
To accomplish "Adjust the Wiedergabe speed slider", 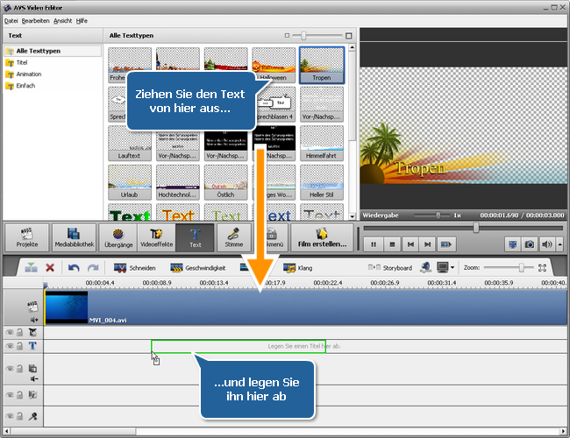I will pos(438,215).
